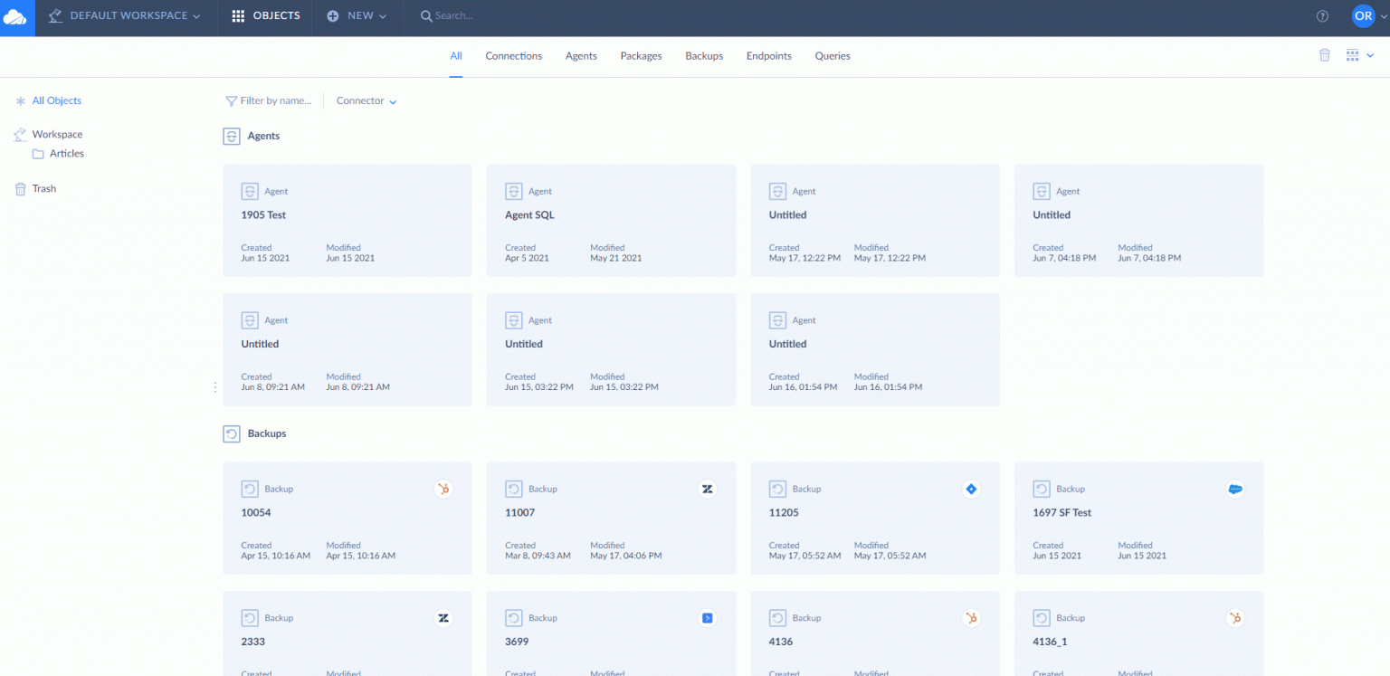
Task: Open the OR user avatar menu
Action: tap(1363, 16)
